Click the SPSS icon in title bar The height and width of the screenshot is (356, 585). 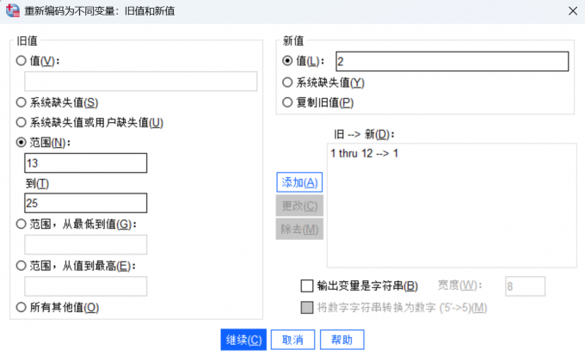[13, 10]
